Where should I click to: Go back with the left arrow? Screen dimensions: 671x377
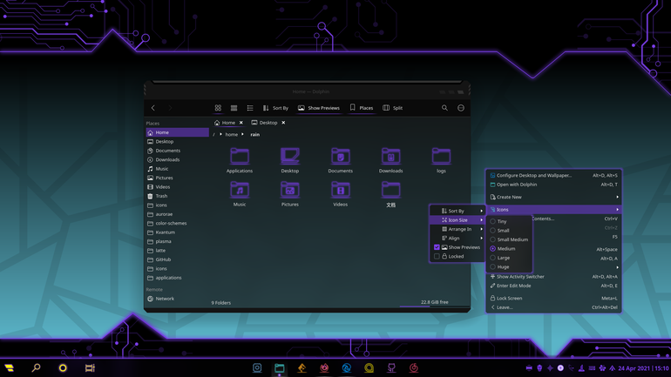click(153, 108)
